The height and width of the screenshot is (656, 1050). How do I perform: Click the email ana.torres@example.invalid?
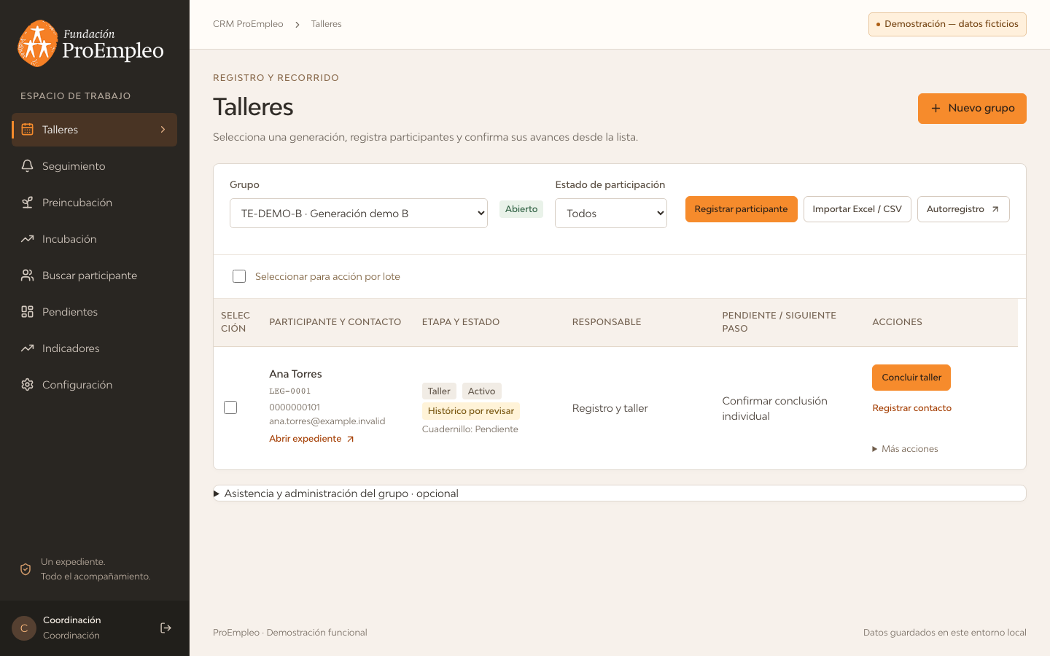pos(327,421)
